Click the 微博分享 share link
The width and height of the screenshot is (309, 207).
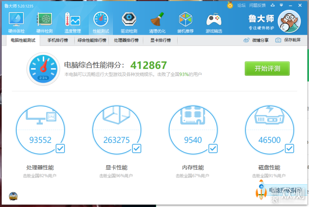click(x=260, y=40)
